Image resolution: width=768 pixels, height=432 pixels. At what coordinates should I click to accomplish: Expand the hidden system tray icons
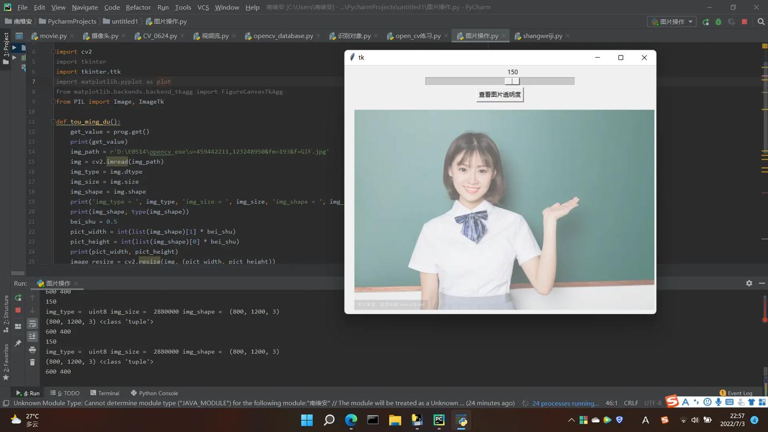571,420
